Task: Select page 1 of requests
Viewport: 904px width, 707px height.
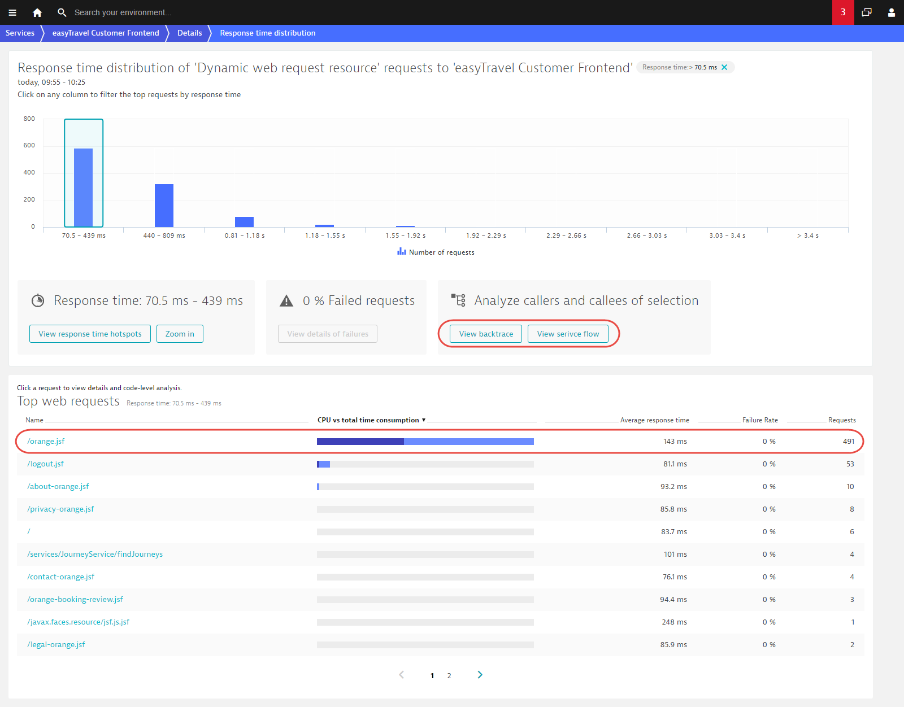Action: [432, 675]
